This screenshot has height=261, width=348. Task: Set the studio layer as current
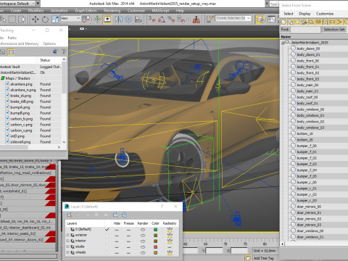pyautogui.click(x=107, y=246)
